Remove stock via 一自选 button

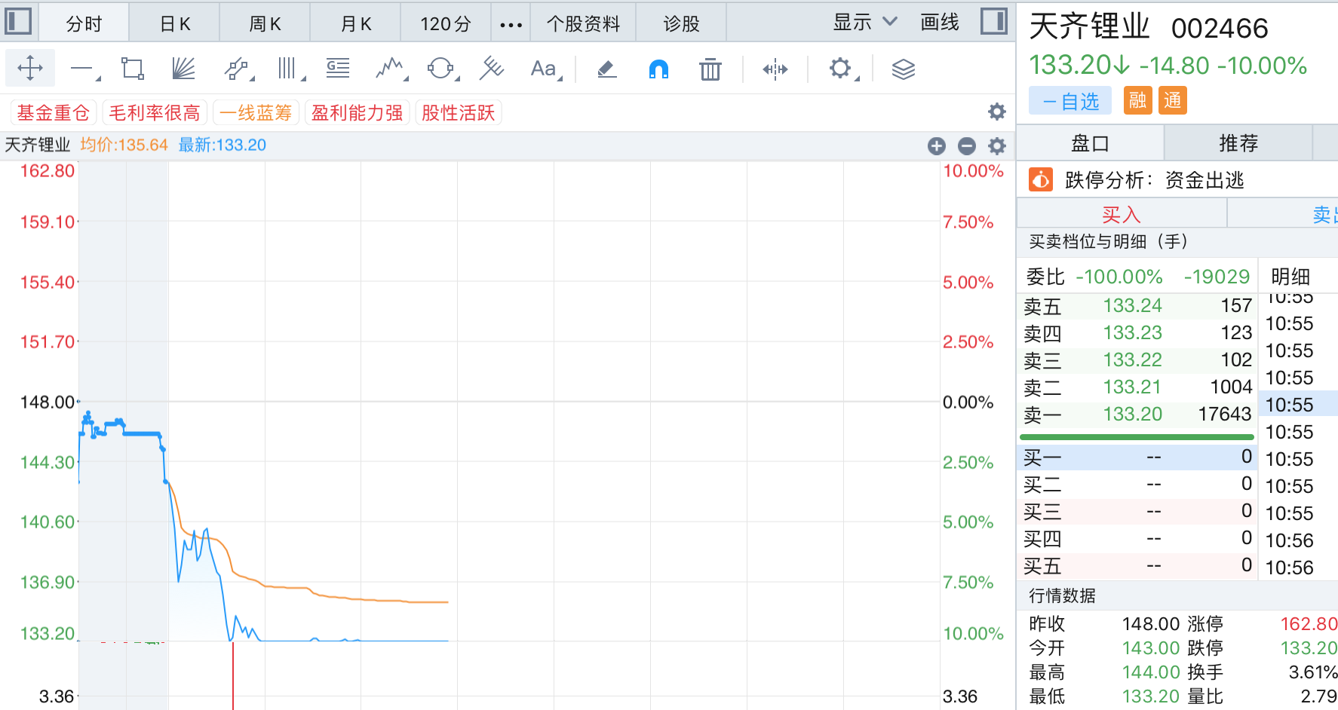click(1070, 100)
